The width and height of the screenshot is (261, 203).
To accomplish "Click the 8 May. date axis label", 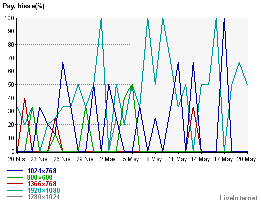I will 155,159.
